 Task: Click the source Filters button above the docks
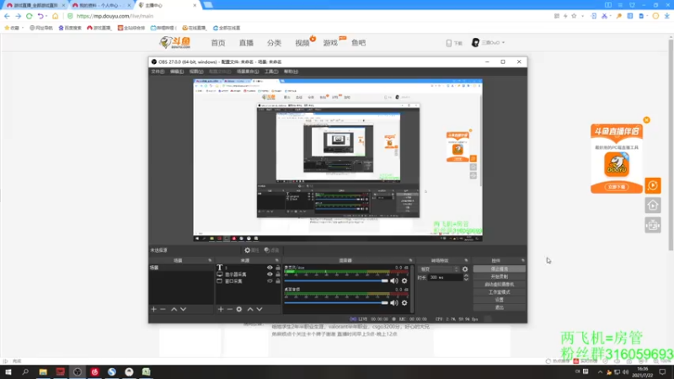271,250
